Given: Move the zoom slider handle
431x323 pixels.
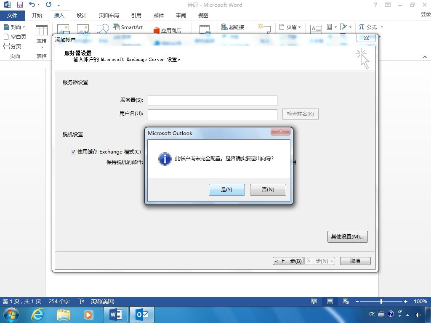Looking at the screenshot, I should [x=381, y=301].
